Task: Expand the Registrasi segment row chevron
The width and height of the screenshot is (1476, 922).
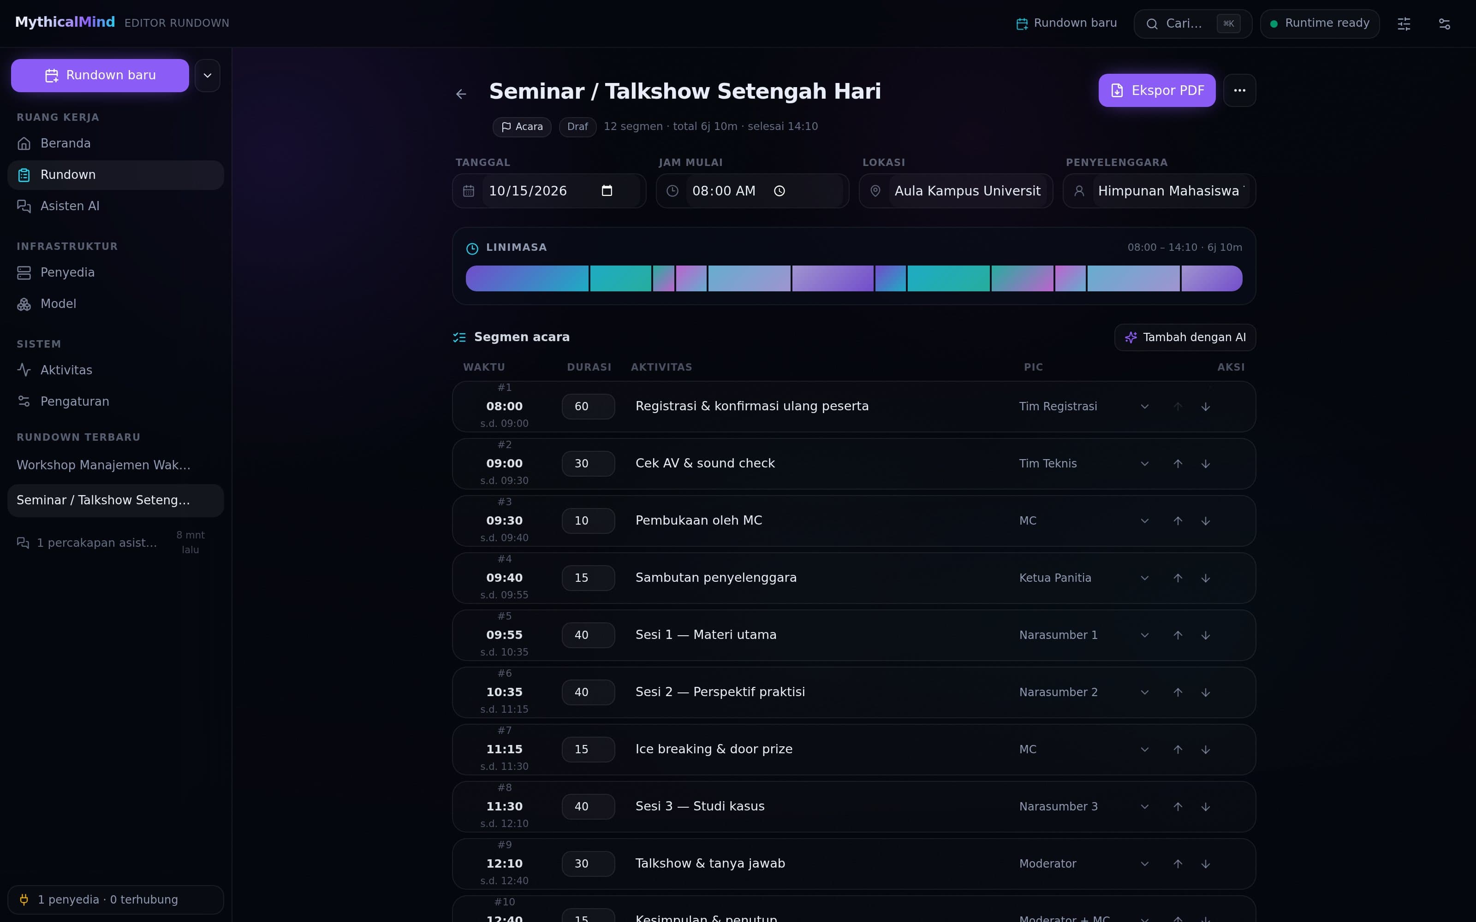Action: point(1145,407)
